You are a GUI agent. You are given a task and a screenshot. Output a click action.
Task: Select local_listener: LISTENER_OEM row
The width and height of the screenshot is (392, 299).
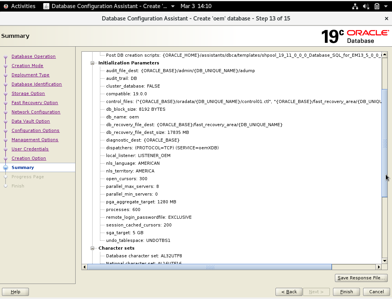pyautogui.click(x=138, y=156)
